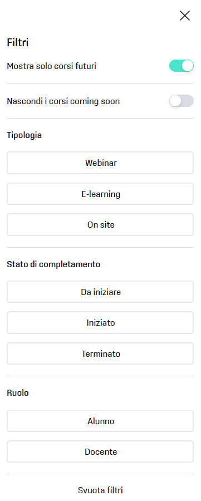
Task: Click the Mostra solo corsi futuri label
Action: point(51,66)
